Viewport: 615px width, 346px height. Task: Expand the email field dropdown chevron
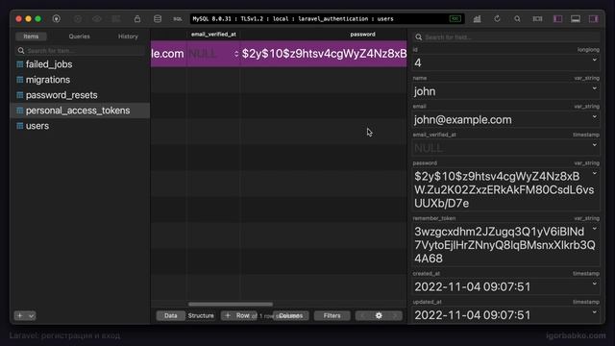point(595,116)
